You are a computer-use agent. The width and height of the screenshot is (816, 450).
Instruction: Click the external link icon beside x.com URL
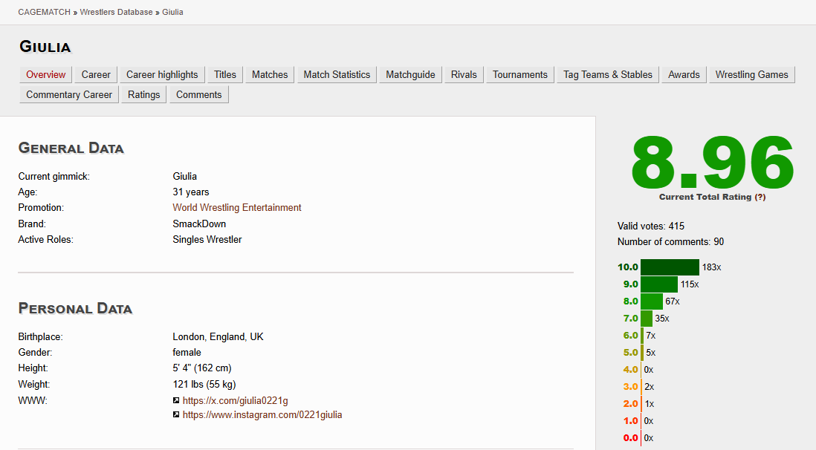(x=176, y=401)
